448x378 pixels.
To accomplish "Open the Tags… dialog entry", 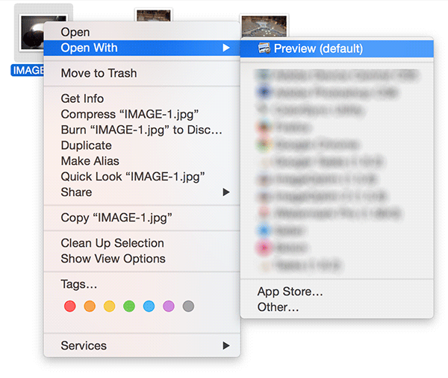I will (x=142, y=284).
